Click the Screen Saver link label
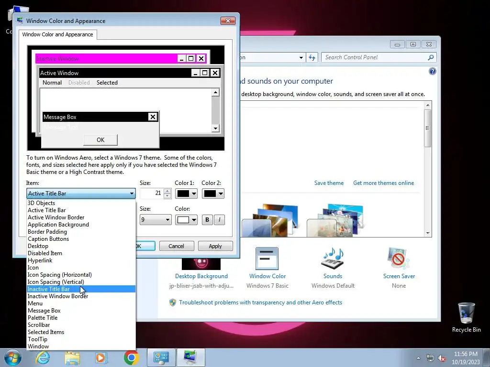 coord(399,276)
